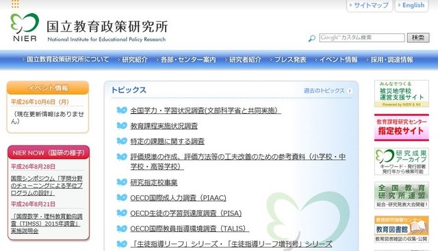The image size is (438, 251).
Task: Open TIMSS 2015年調査 実施説明会 link
Action: 47,224
